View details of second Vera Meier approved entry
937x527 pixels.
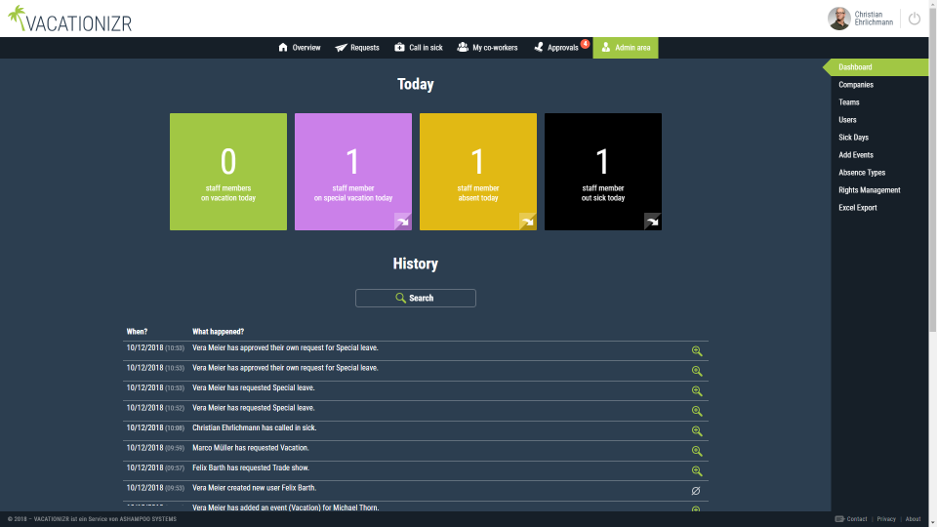pos(697,371)
